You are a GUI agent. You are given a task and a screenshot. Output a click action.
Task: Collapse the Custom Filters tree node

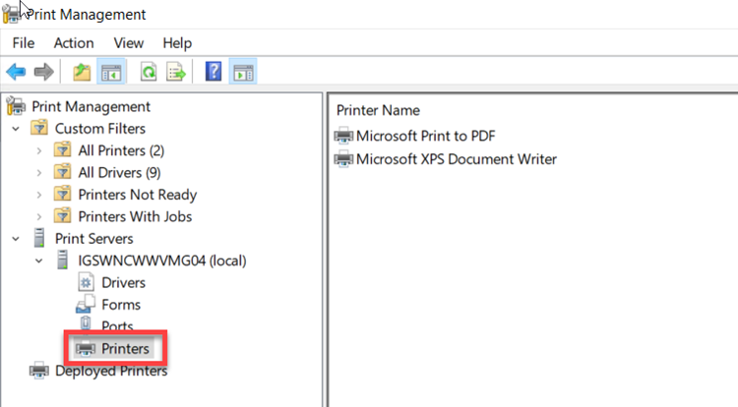click(16, 129)
